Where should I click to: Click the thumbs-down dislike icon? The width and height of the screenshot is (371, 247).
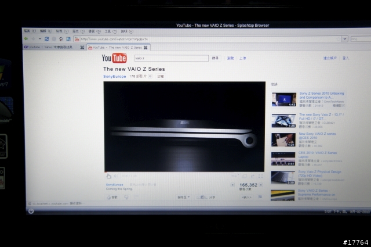click(126, 197)
